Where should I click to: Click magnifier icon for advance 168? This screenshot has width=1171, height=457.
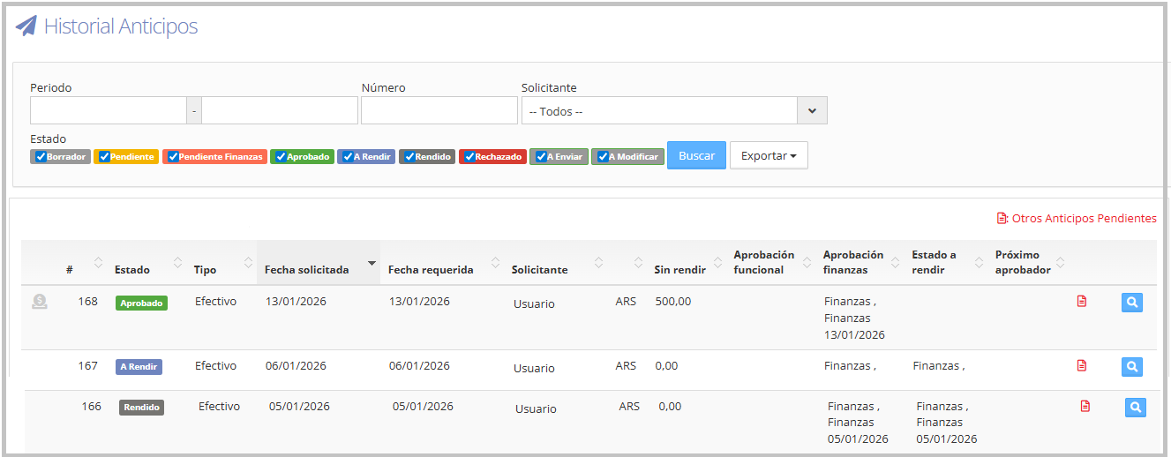pyautogui.click(x=1133, y=303)
